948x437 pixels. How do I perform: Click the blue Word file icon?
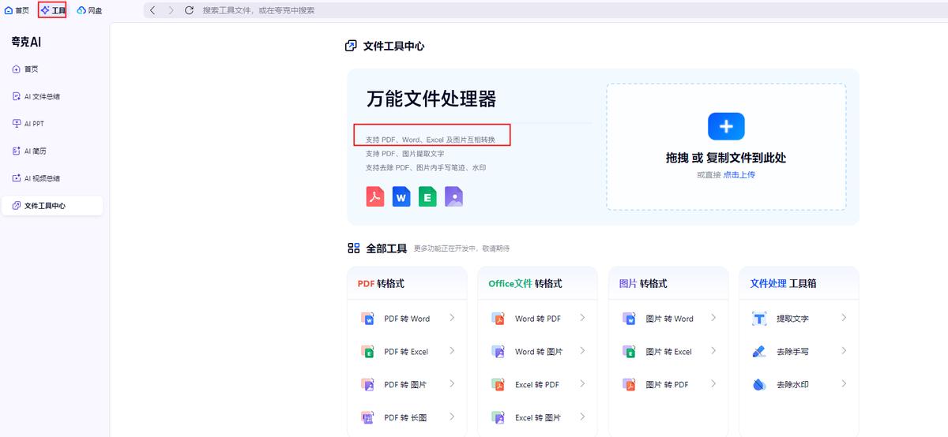401,196
